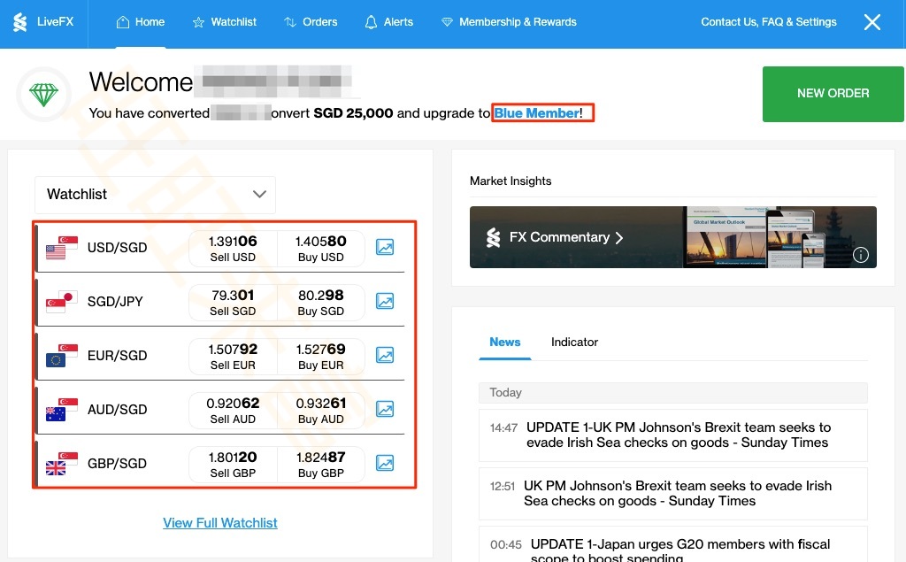
Task: Select Buy GBP at 1.82487
Action: point(320,465)
